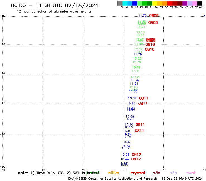Click the red 0811 time beside 10.67
206x181 pixels.
tap(143, 98)
